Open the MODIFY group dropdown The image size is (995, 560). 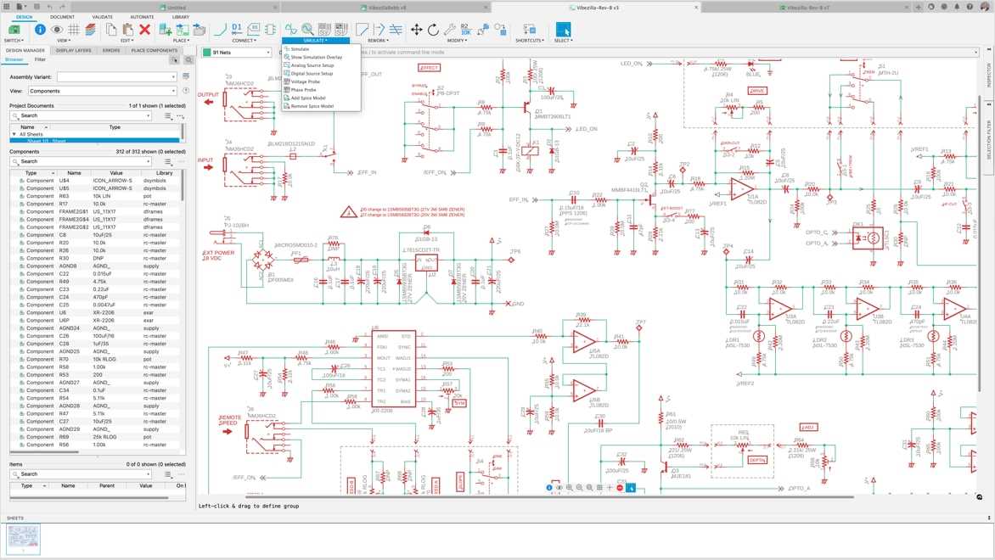pyautogui.click(x=457, y=40)
